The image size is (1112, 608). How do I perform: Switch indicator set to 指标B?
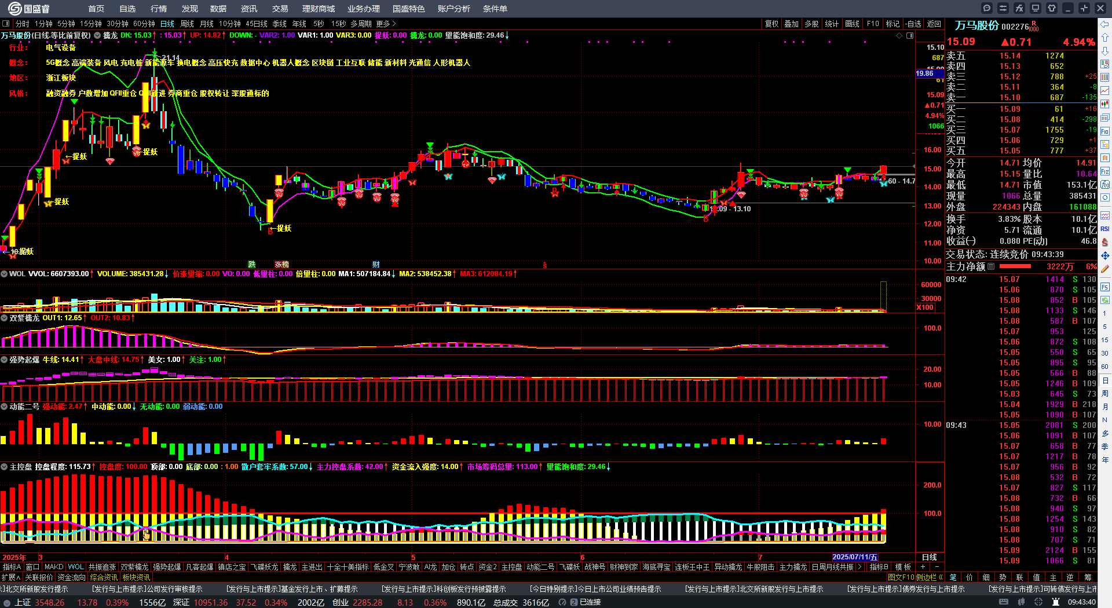point(879,567)
